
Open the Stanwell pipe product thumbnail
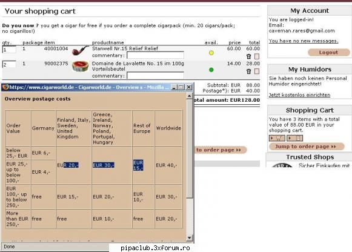pos(80,51)
